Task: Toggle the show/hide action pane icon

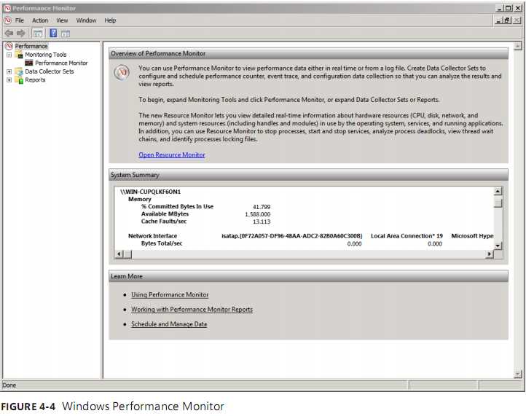Action: pos(66,34)
